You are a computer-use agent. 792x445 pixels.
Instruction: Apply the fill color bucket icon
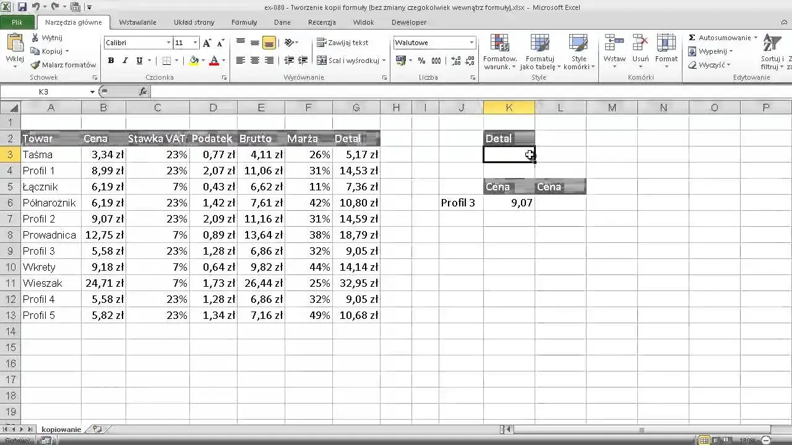tap(194, 61)
